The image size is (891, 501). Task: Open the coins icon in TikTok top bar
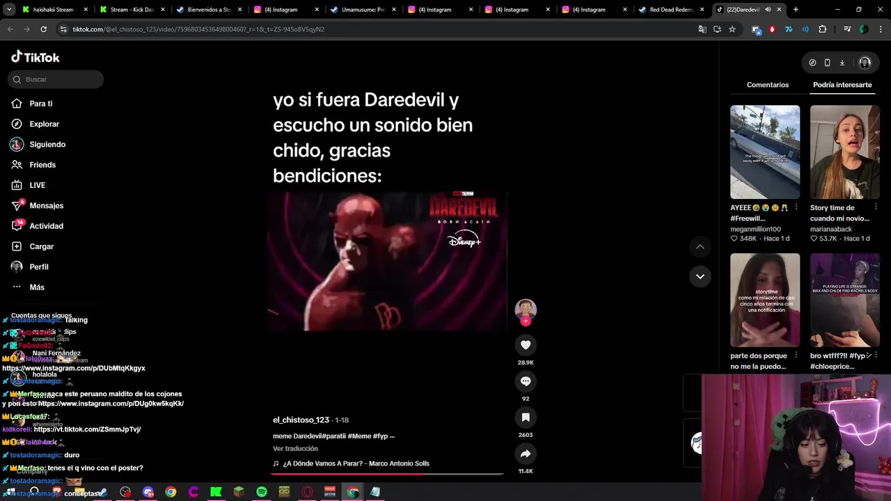pos(812,63)
